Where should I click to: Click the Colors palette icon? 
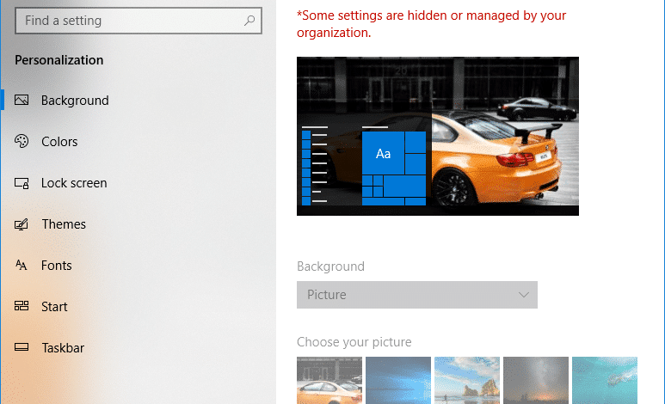pos(22,141)
